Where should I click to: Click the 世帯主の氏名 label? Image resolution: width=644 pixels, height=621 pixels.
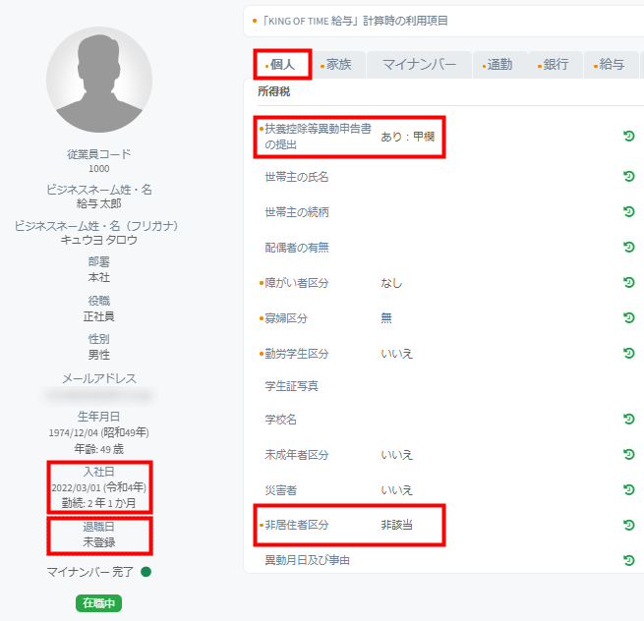click(297, 177)
